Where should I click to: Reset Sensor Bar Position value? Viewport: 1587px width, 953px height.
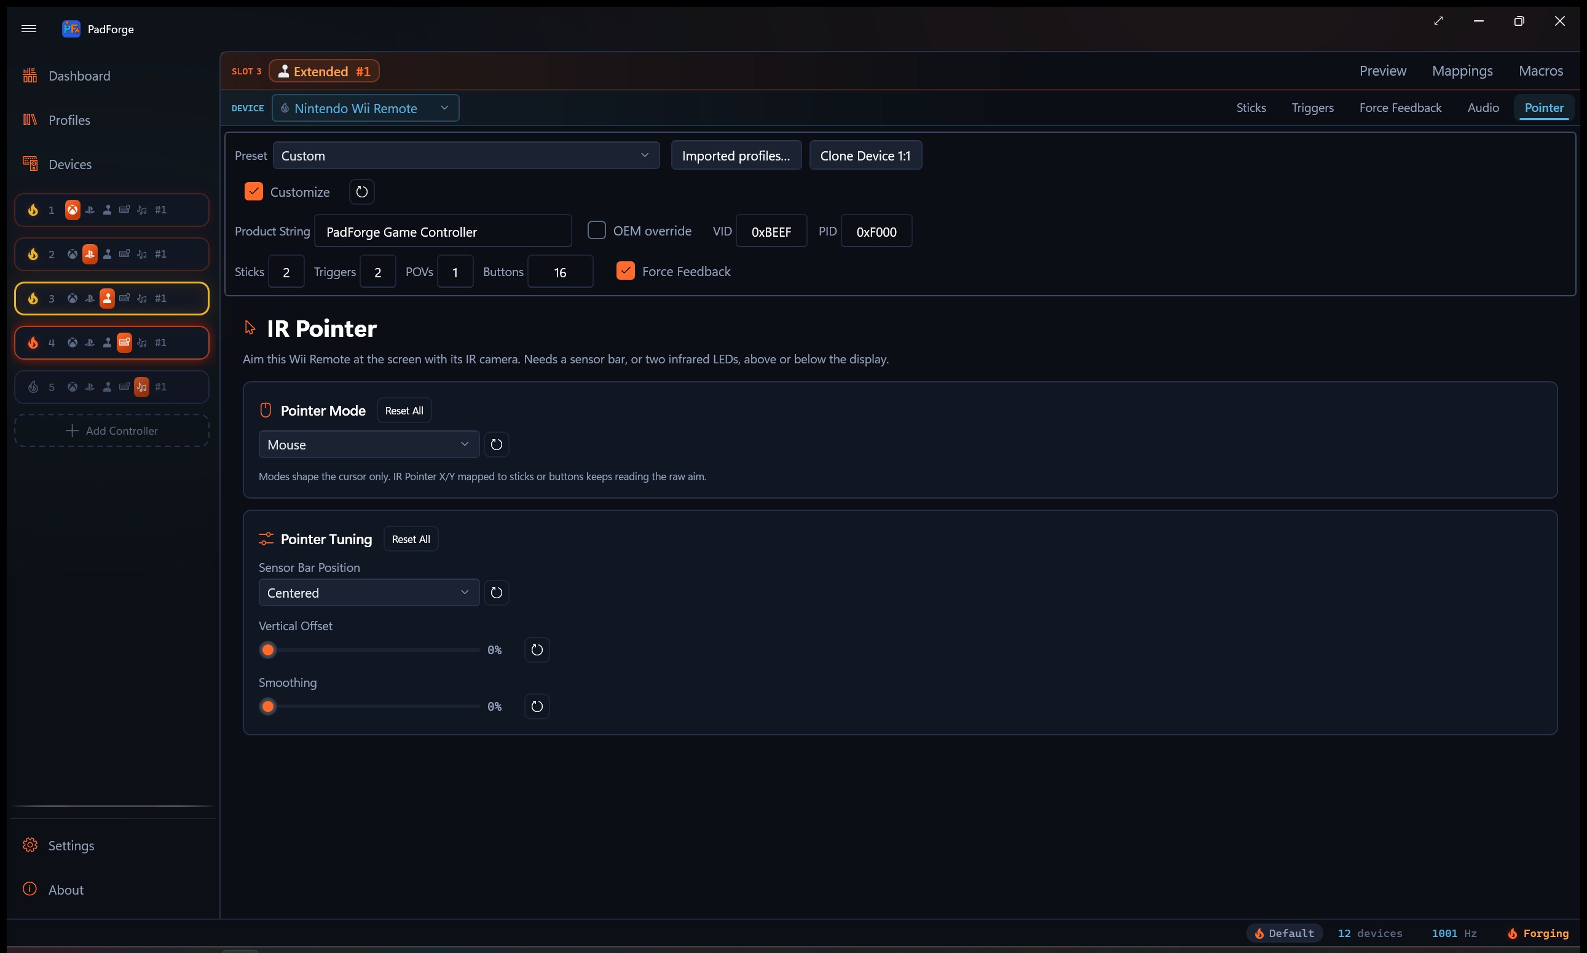point(496,593)
